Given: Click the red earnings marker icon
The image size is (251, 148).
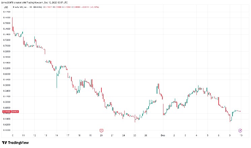Looking at the screenshot, I should (101, 131).
